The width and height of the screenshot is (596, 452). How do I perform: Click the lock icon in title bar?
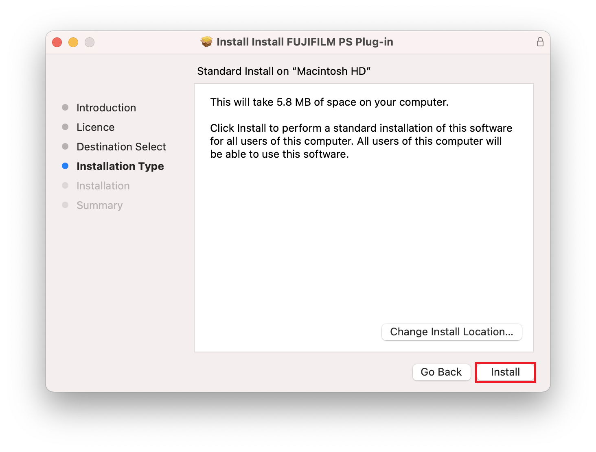tap(540, 42)
